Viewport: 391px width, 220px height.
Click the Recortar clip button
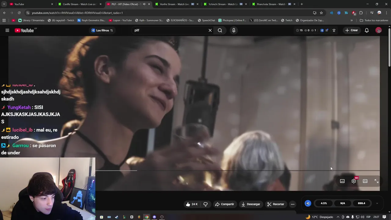point(276,204)
